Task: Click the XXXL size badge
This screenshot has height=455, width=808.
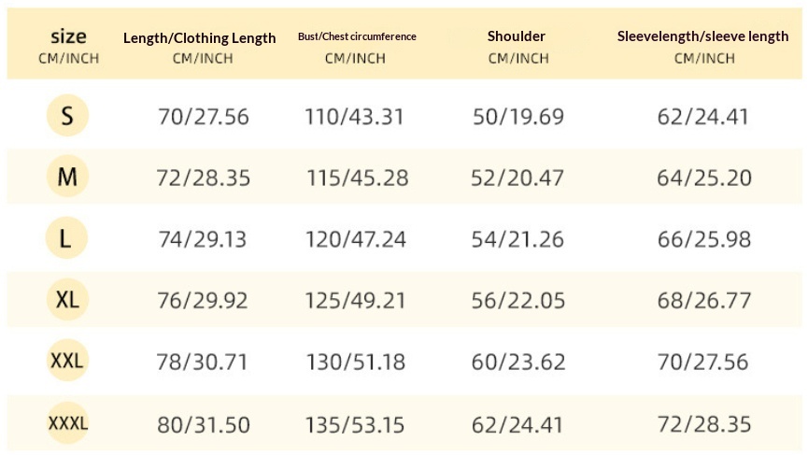Action: point(67,423)
